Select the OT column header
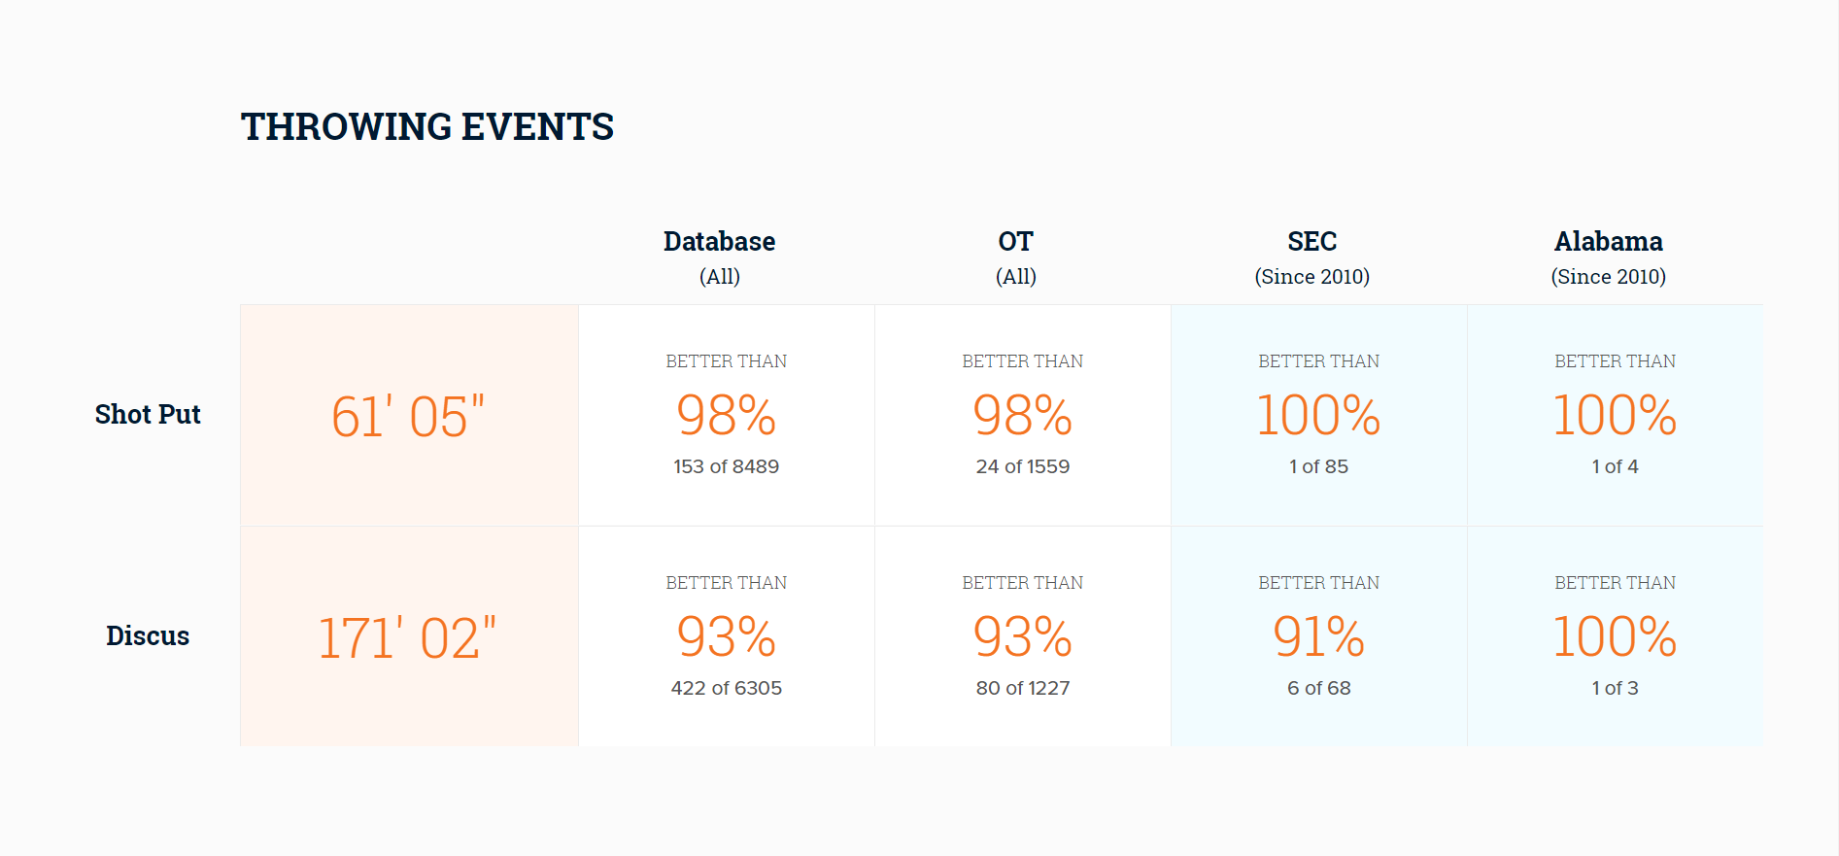 (x=1016, y=257)
